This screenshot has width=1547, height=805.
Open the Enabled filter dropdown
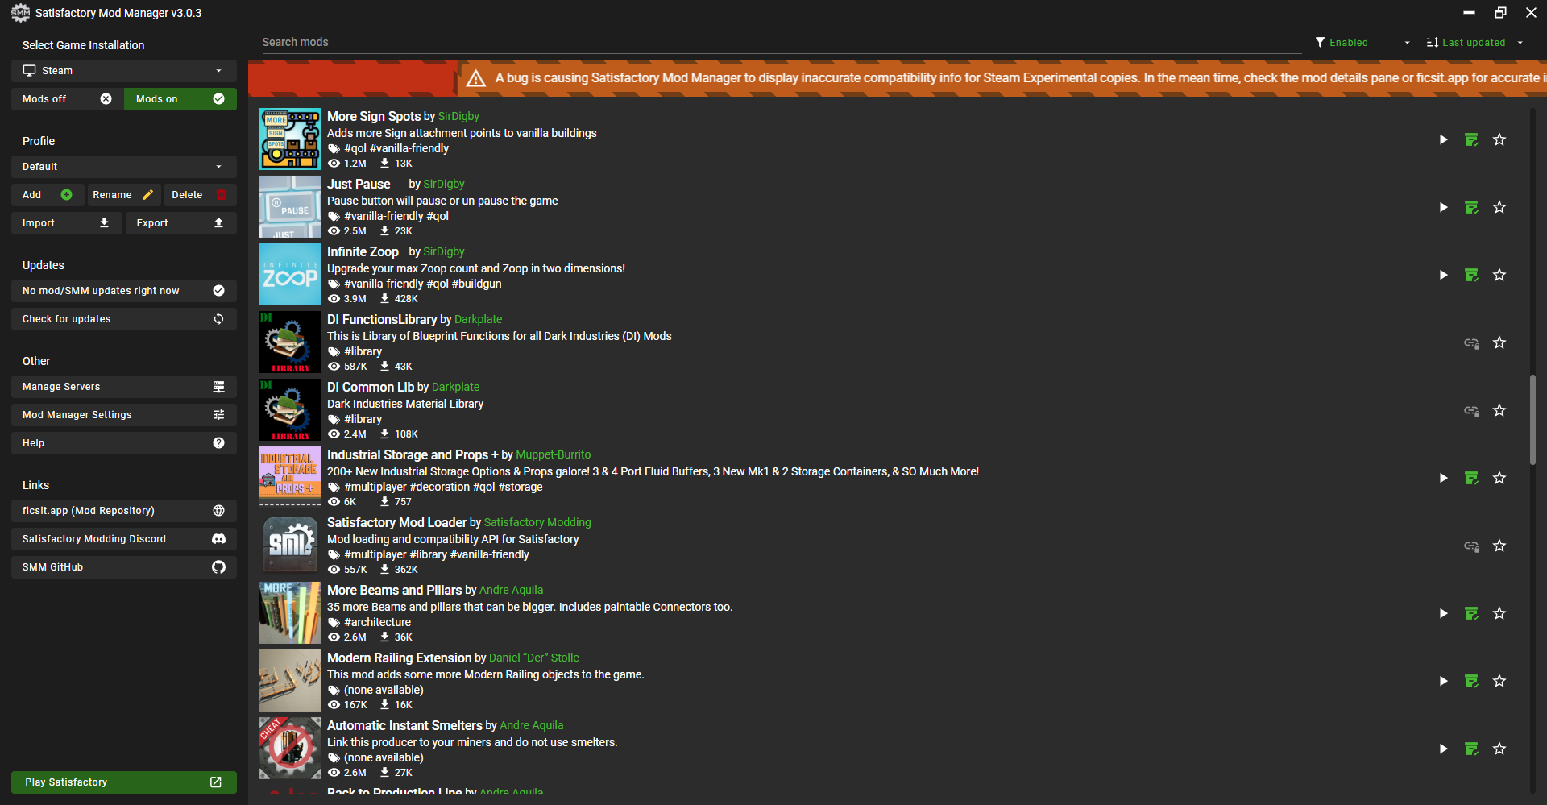(1362, 43)
